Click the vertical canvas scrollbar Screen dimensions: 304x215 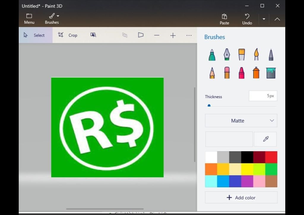(x=194, y=125)
